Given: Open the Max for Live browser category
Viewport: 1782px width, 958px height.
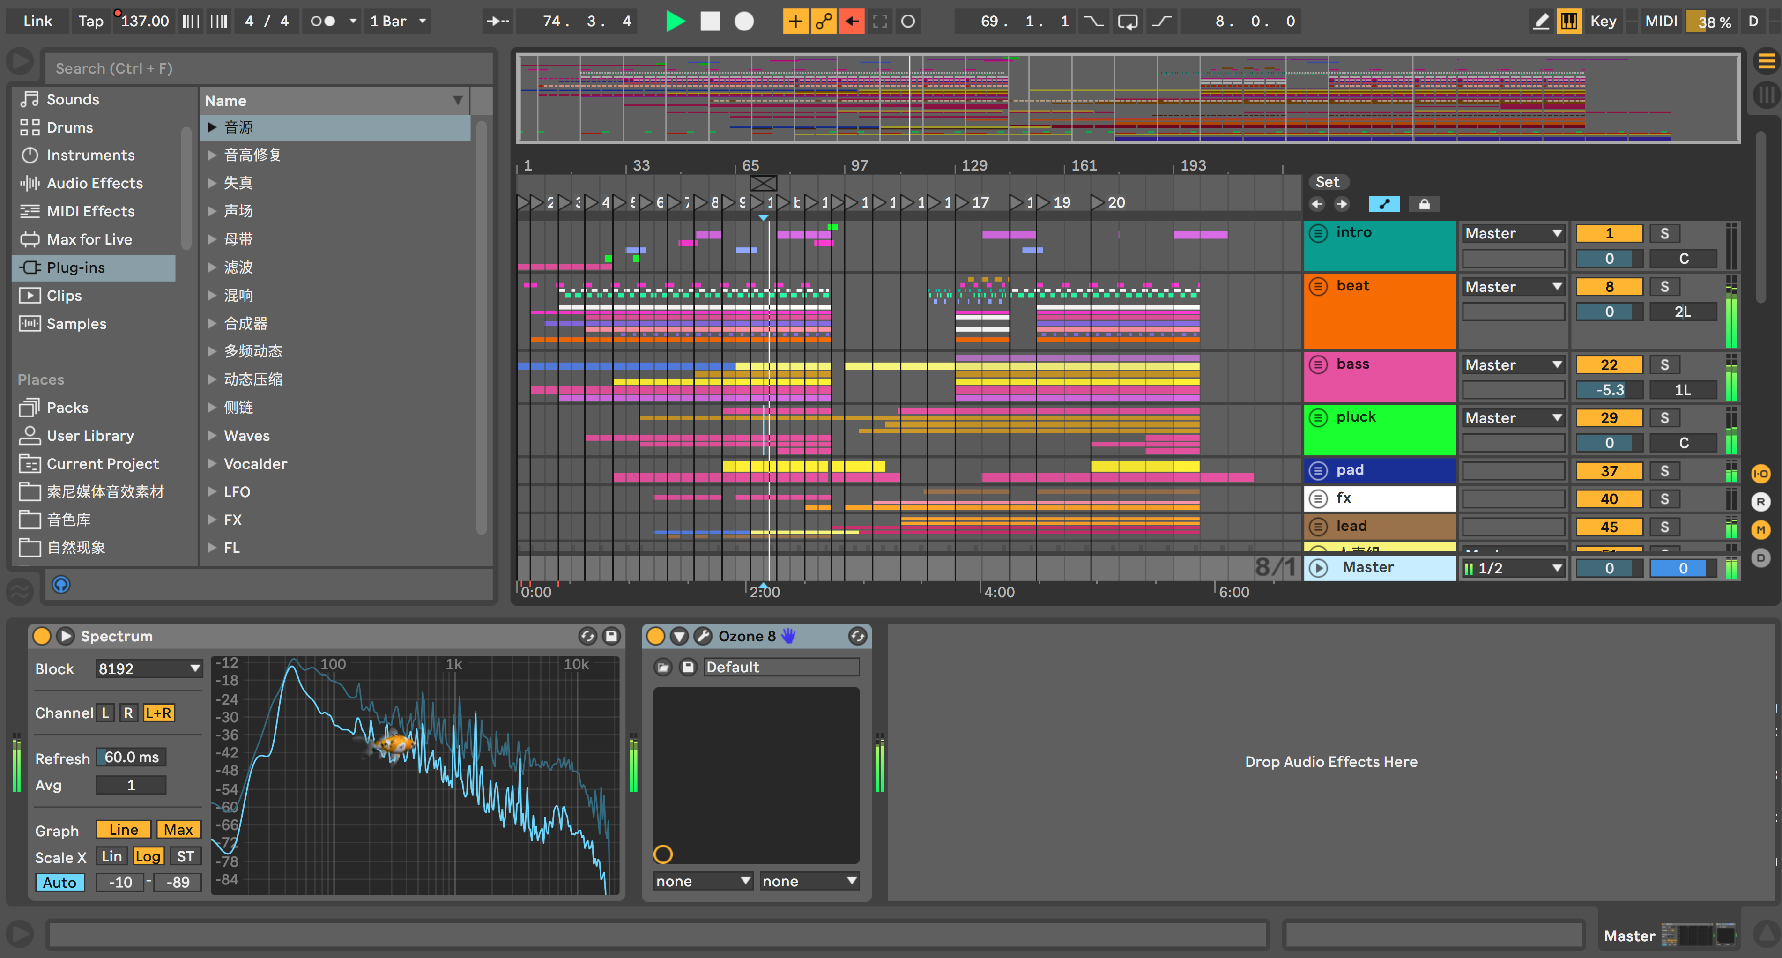Looking at the screenshot, I should [x=89, y=239].
